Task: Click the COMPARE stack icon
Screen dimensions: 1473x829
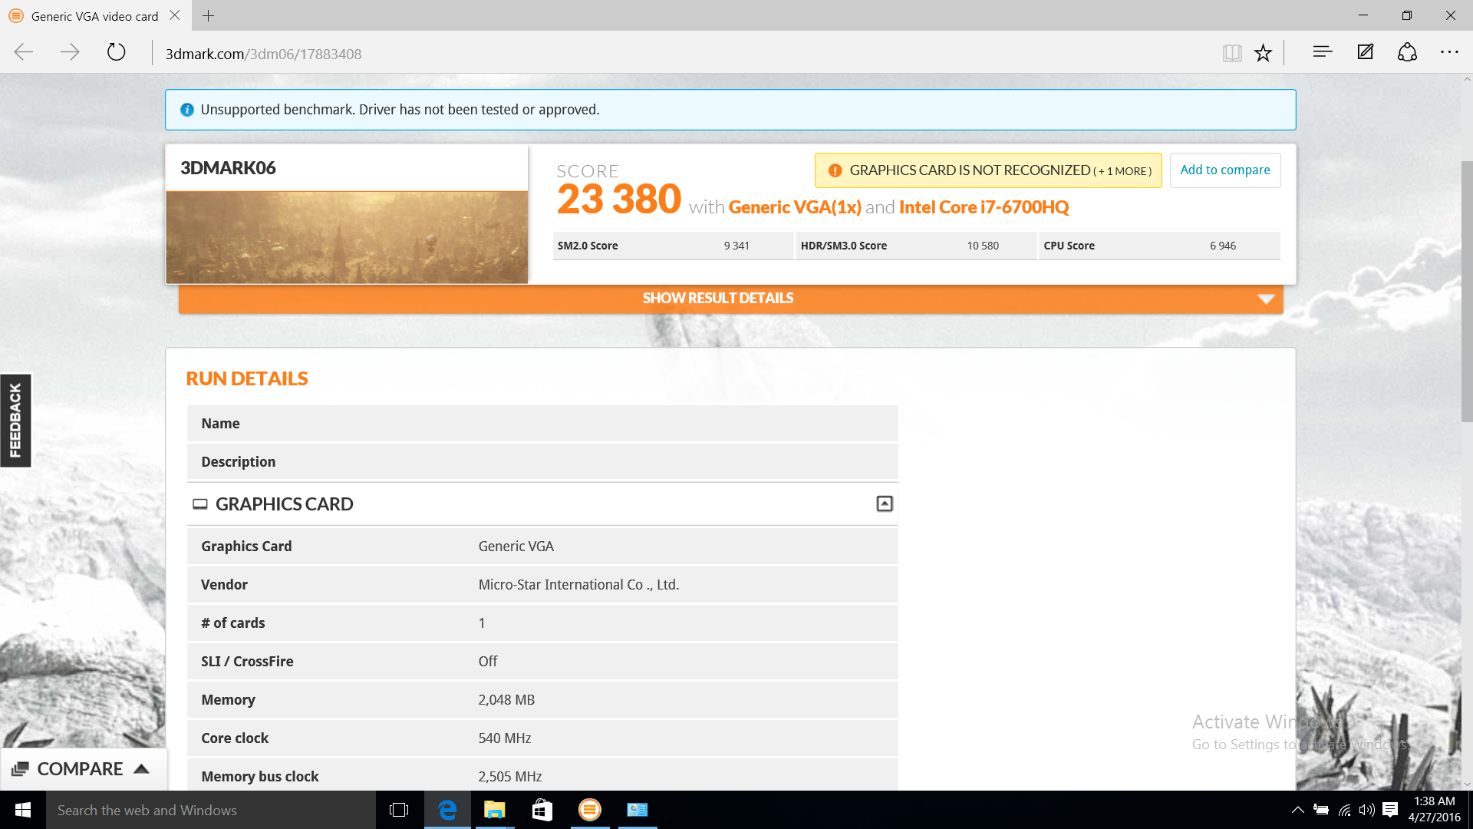Action: click(x=20, y=769)
